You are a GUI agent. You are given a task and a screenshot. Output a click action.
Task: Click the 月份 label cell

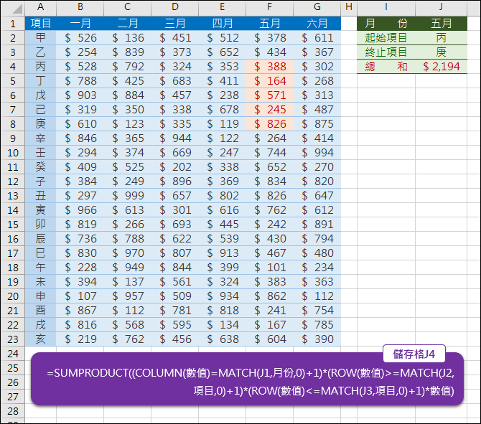(386, 23)
